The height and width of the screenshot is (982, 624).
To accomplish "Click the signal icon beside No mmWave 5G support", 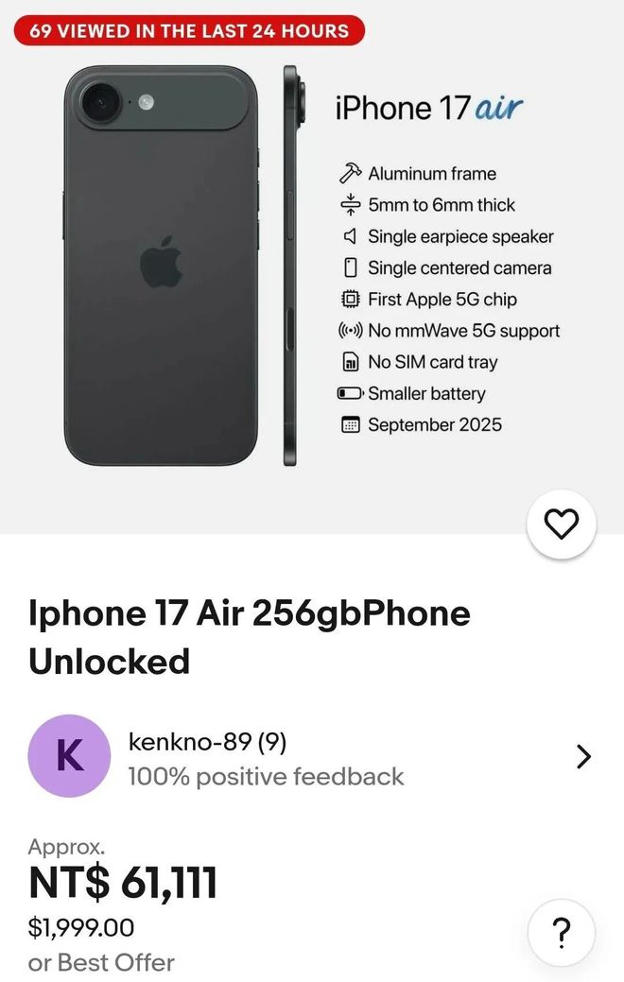I will [x=350, y=330].
